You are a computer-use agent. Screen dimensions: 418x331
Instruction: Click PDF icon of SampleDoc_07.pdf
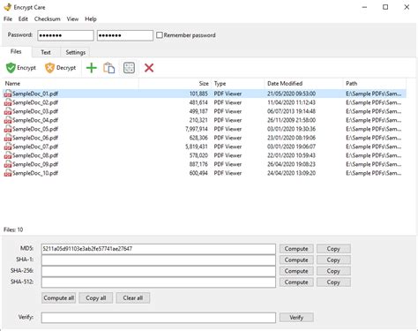(8, 147)
